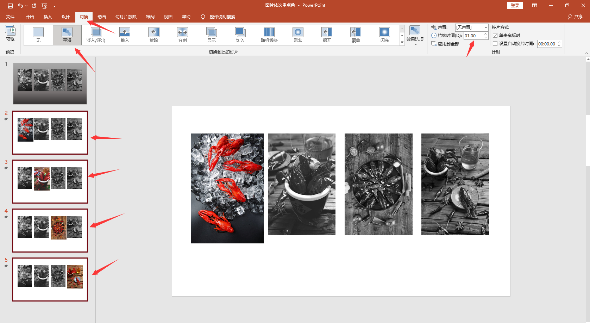Select the 推入 push transition

point(125,35)
